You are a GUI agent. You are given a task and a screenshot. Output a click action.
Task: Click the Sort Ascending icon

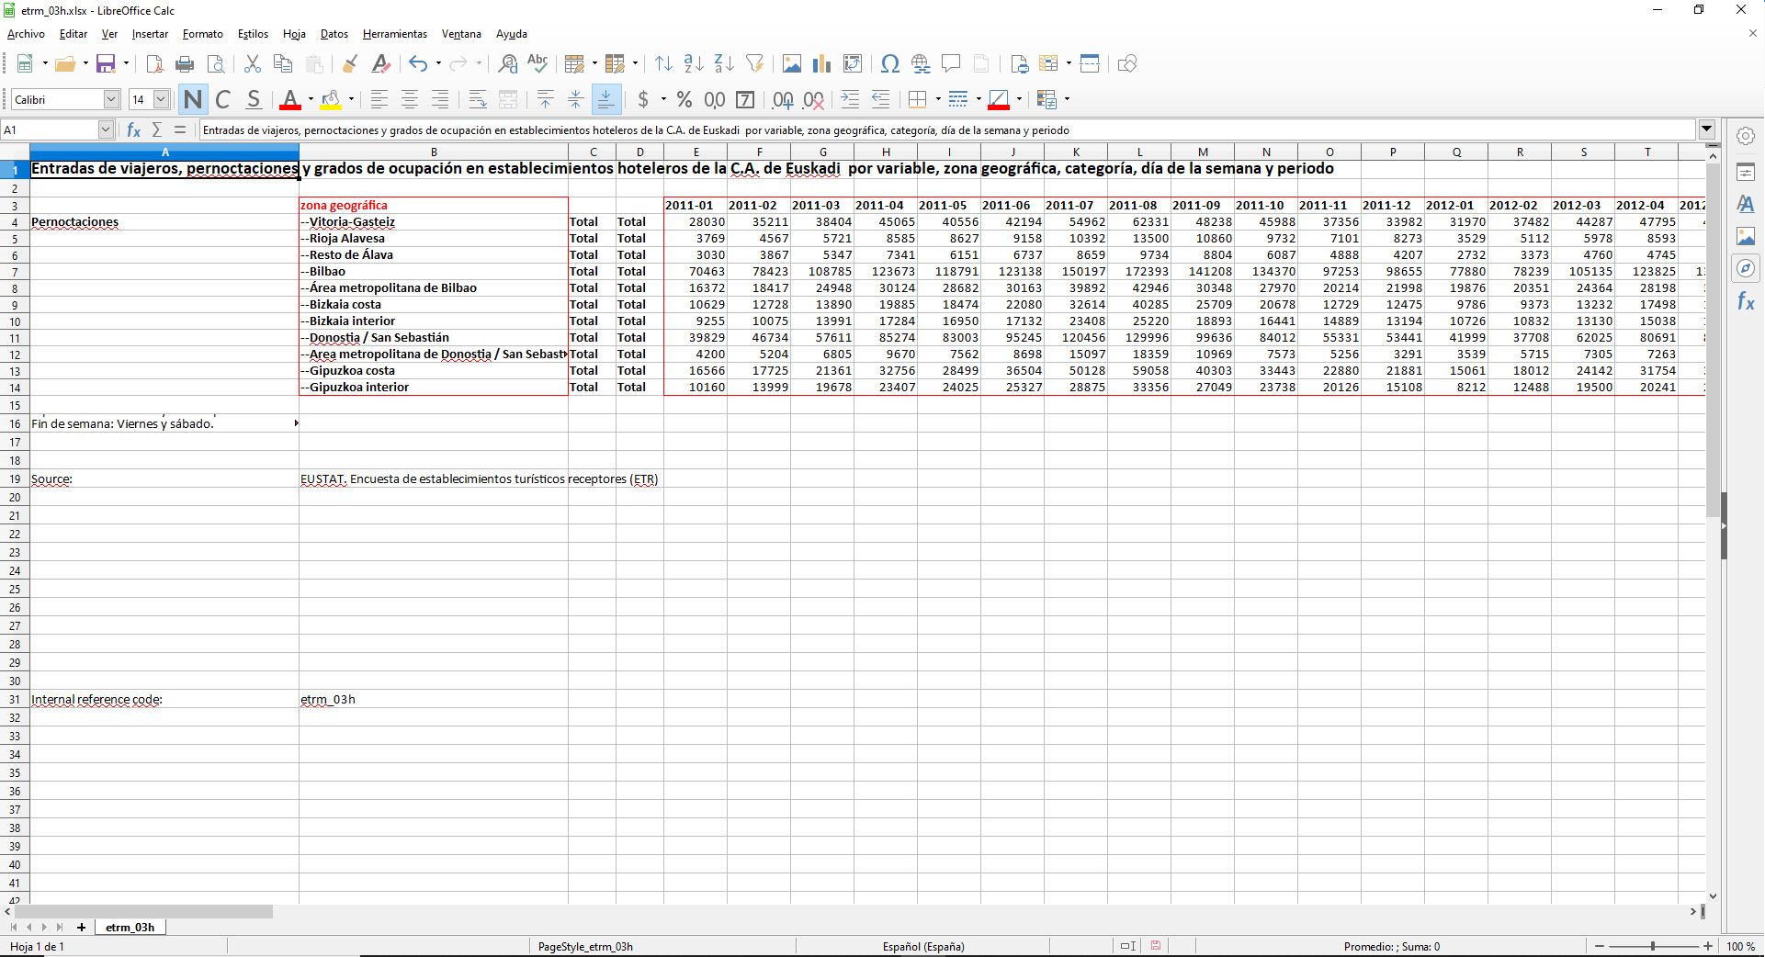coord(694,63)
